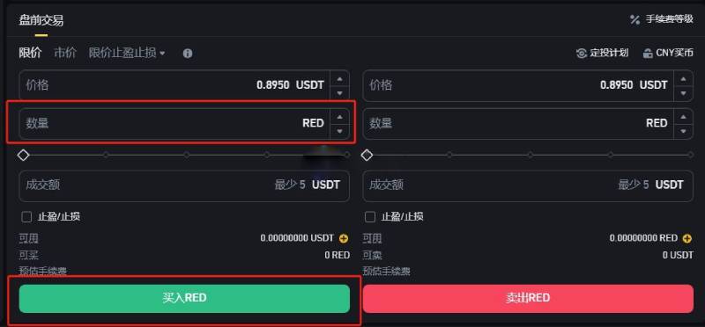
Task: Increase buy quantity with up arrow
Action: tap(339, 117)
